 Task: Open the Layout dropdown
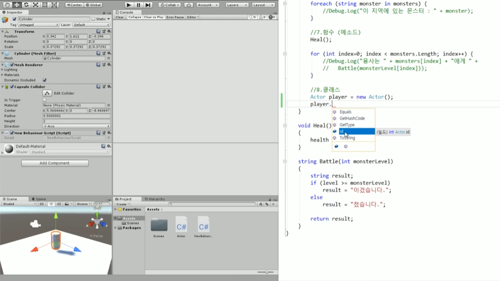click(263, 5)
